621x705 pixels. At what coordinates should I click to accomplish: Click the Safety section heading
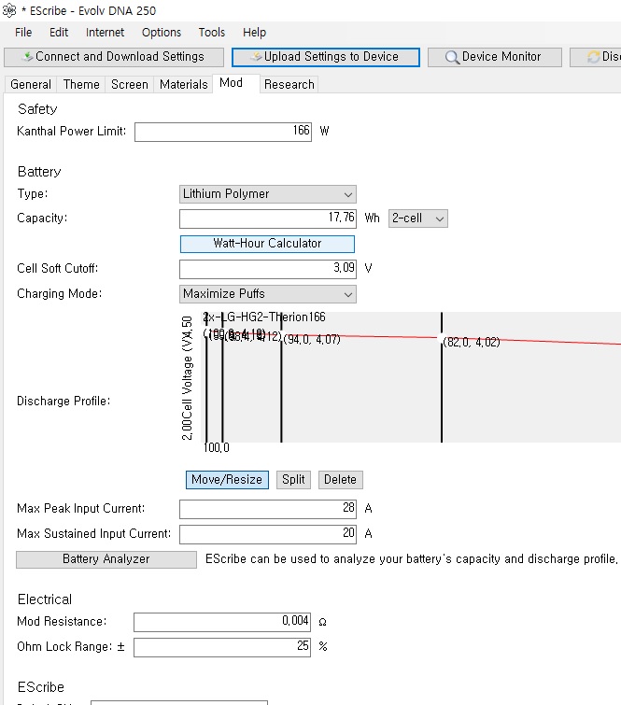pyautogui.click(x=37, y=109)
